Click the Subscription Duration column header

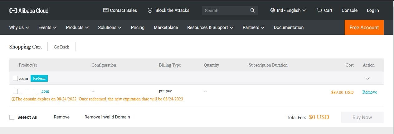[268, 65]
